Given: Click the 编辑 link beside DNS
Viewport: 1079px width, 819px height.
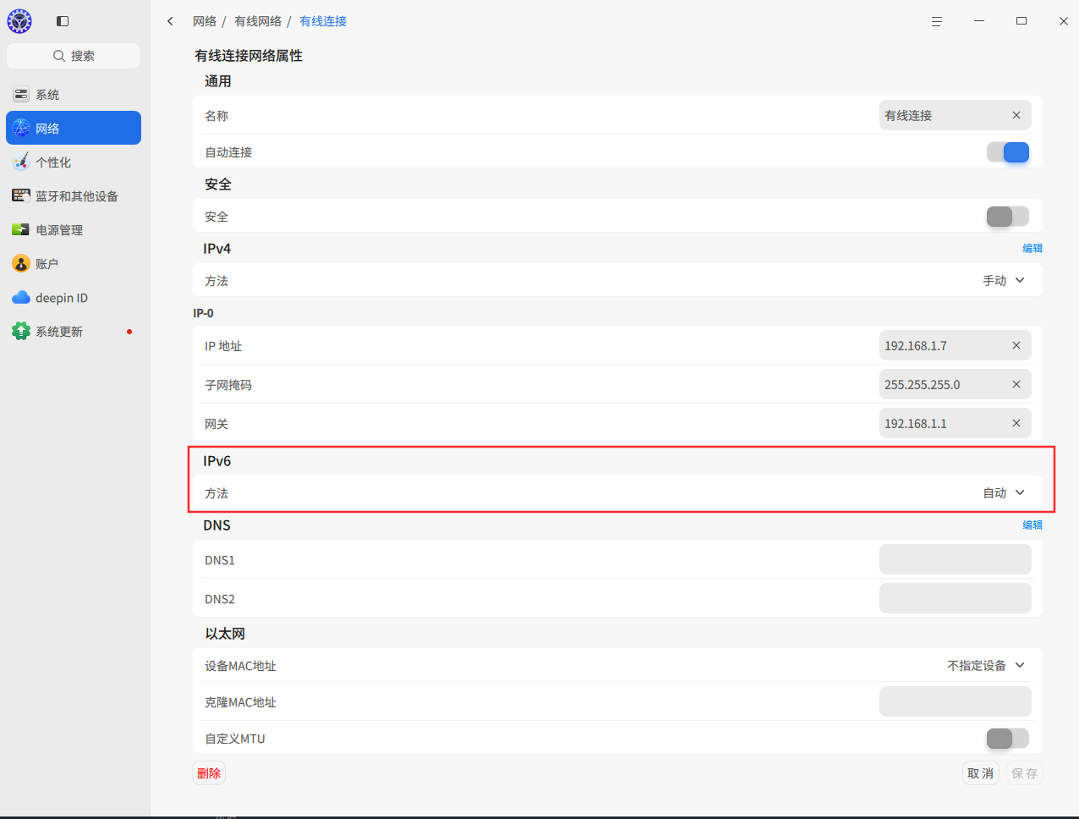Looking at the screenshot, I should point(1032,525).
